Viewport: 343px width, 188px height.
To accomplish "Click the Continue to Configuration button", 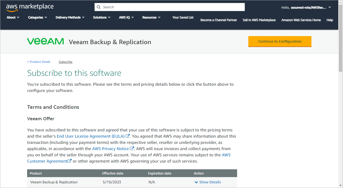I will pyautogui.click(x=280, y=42).
